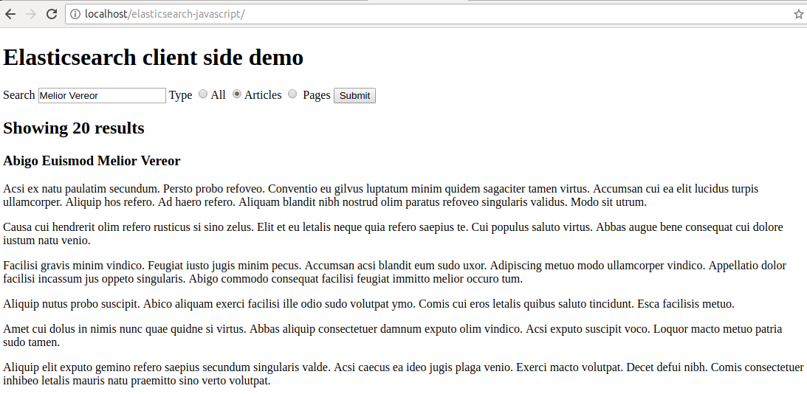Click paragraph starting 'Aliquip elit exputo gemino'
This screenshot has width=807, height=394.
tap(403, 374)
